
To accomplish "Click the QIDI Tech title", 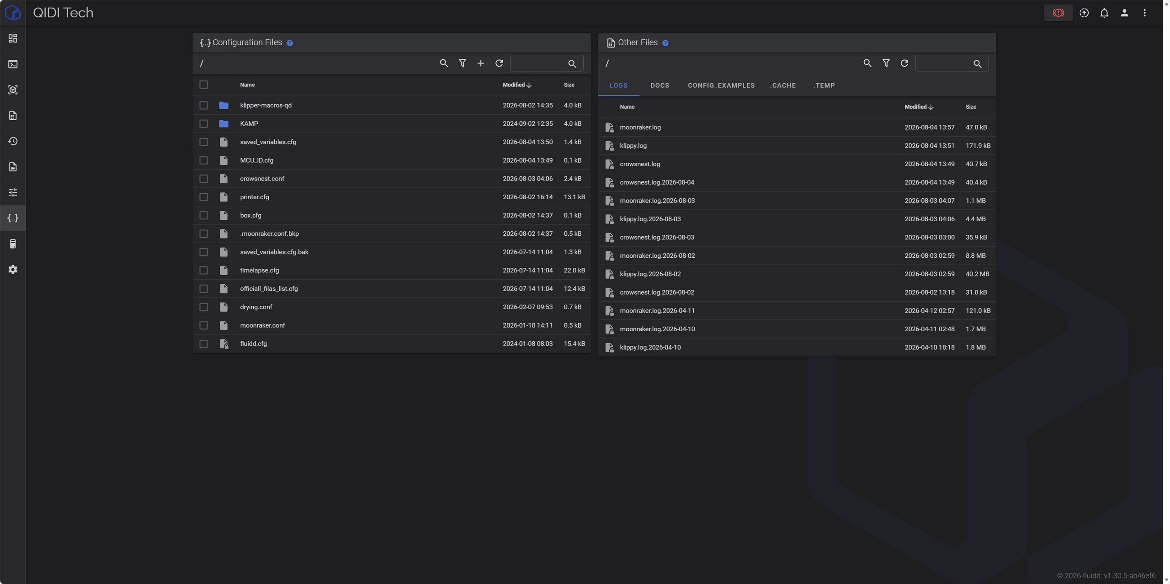I will [x=63, y=13].
